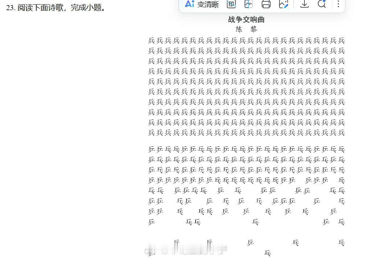Select the image edit pen icon

284,4
